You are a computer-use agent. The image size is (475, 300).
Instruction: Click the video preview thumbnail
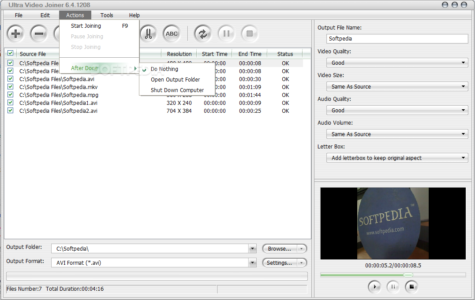393,223
